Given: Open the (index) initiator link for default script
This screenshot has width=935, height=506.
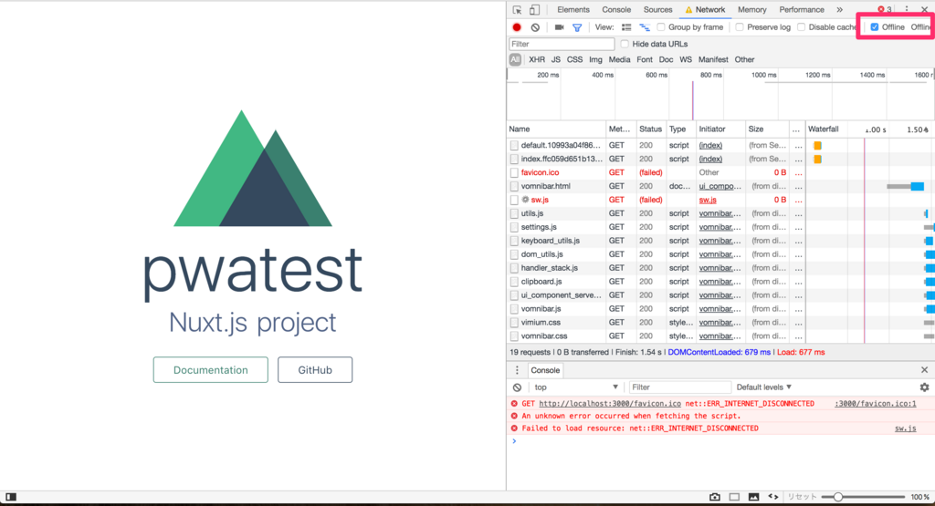Looking at the screenshot, I should (x=710, y=145).
